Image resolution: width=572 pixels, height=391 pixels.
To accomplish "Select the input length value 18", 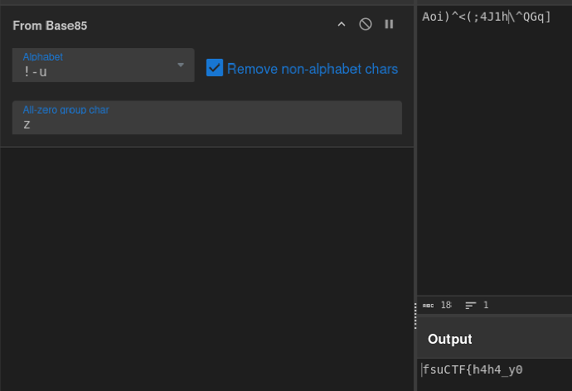I will tap(446, 305).
